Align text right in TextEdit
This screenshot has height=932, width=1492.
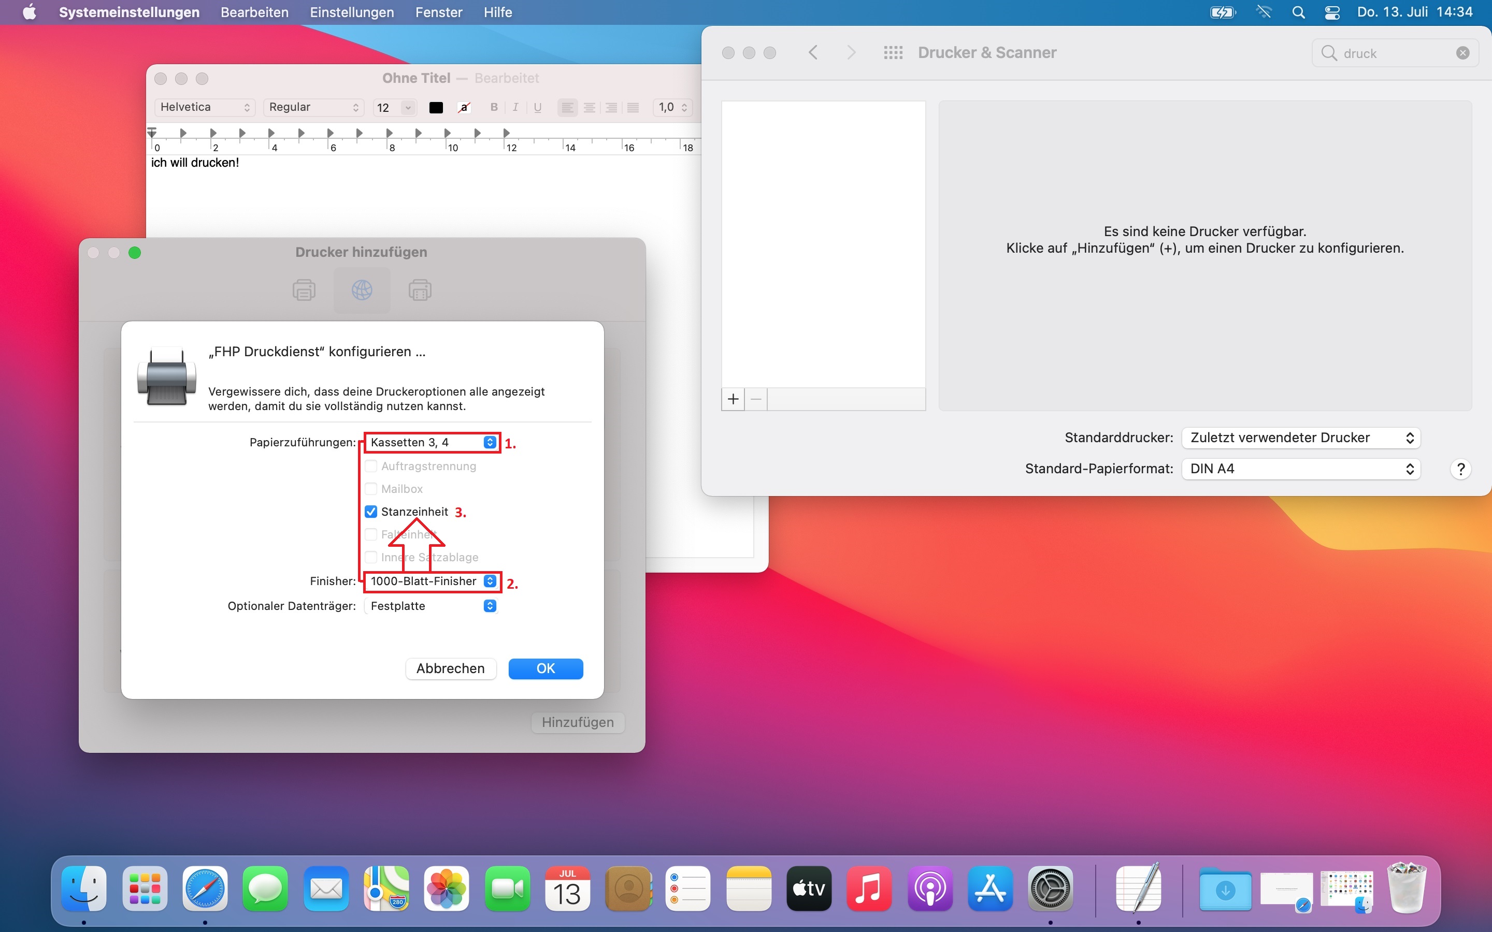click(x=612, y=107)
